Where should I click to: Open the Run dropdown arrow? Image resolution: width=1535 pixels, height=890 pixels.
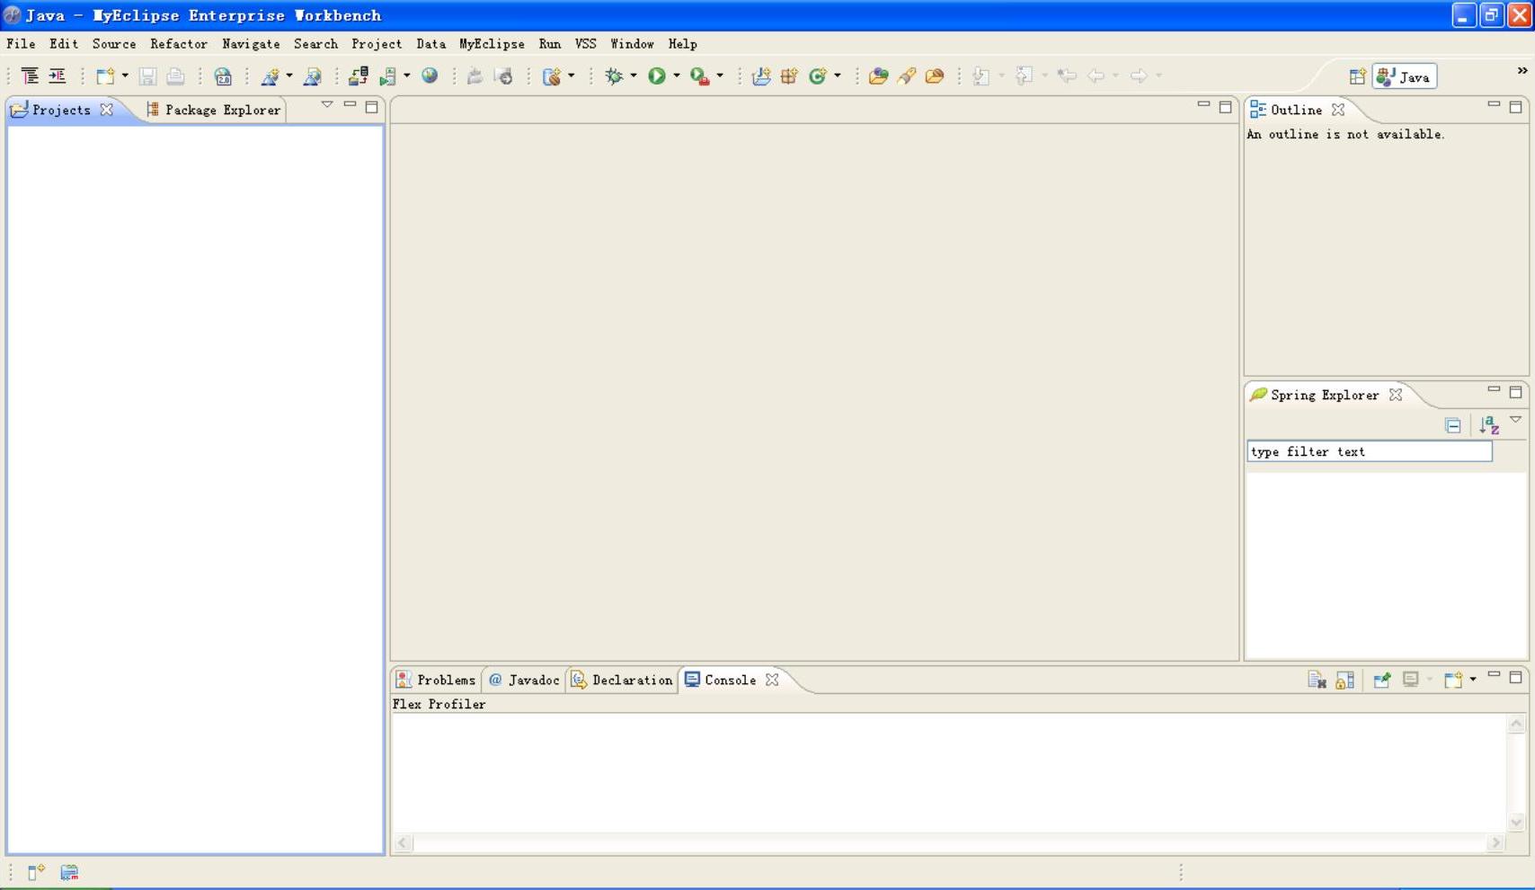[677, 76]
